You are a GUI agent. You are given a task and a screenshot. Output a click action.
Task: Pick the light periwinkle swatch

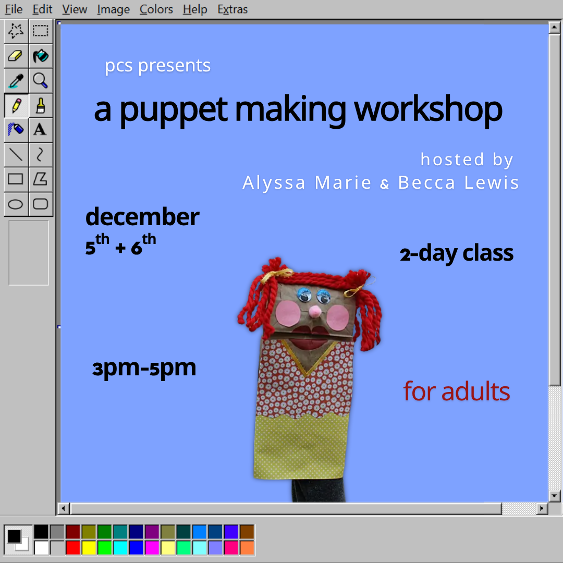click(x=215, y=548)
